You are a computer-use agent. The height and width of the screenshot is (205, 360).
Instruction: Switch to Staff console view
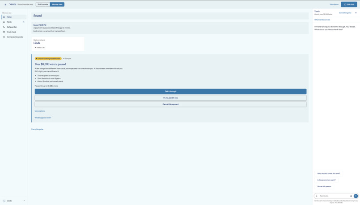tap(43, 4)
